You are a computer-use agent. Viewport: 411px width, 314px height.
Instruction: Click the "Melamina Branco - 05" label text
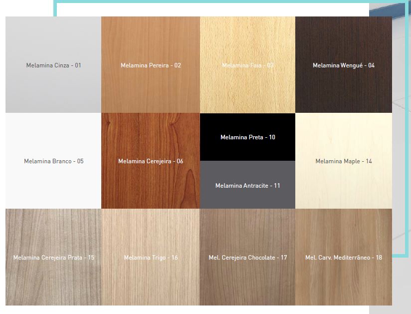tap(53, 161)
